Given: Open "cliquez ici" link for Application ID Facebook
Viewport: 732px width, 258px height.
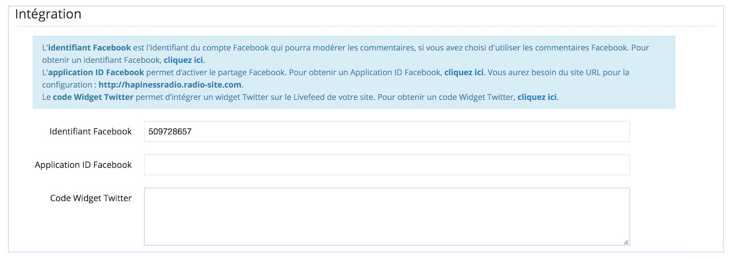Looking at the screenshot, I should point(464,72).
